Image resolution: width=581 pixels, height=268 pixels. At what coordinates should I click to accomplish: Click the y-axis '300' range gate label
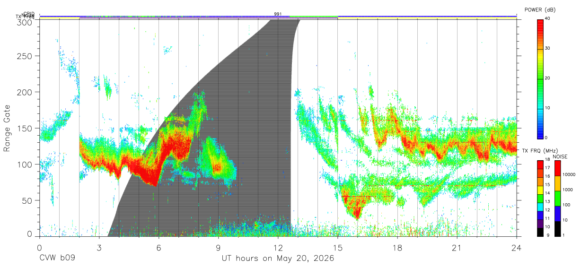point(24,22)
